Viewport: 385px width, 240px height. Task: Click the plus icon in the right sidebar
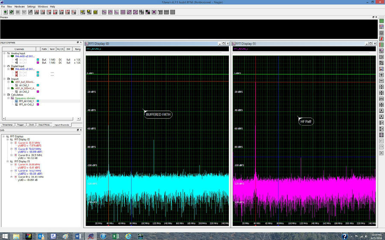(x=381, y=75)
